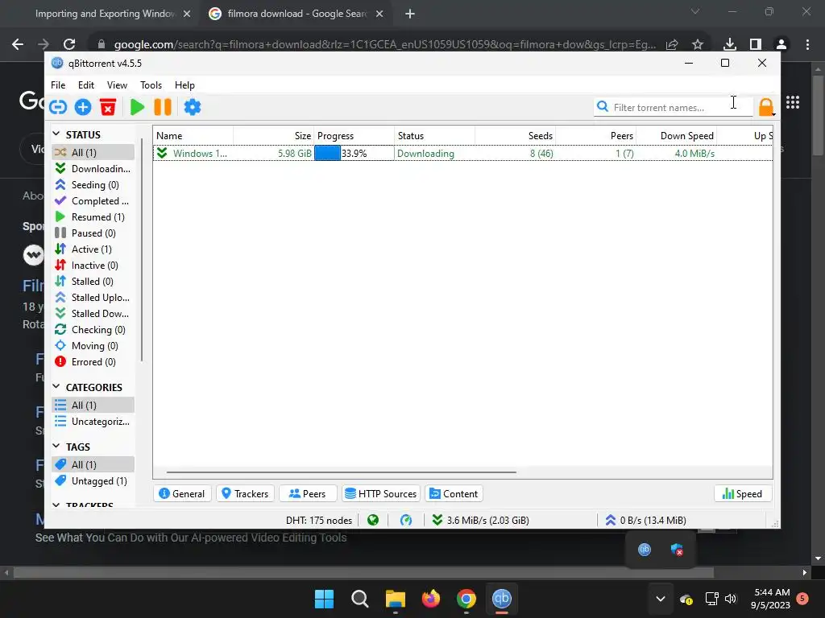Filter by Moving (0) status
The image size is (825, 618).
[93, 346]
